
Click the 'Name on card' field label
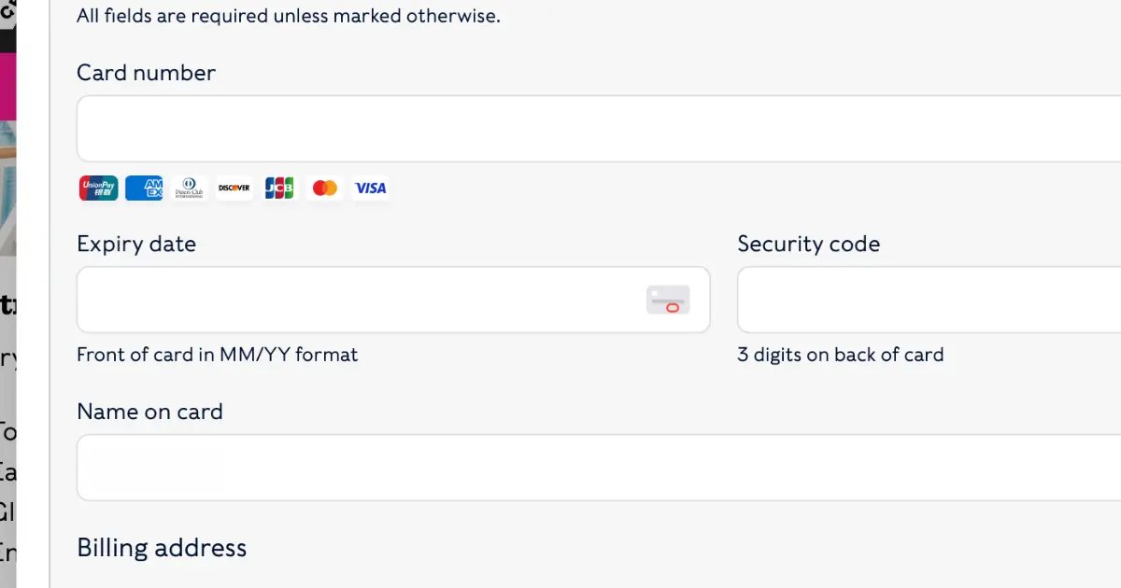pyautogui.click(x=149, y=412)
